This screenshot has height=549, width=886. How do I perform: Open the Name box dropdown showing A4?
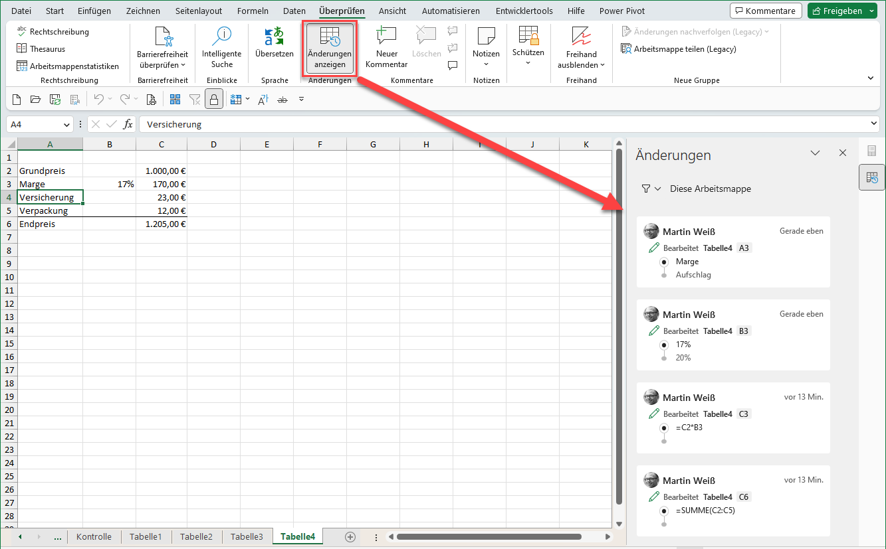coord(66,124)
